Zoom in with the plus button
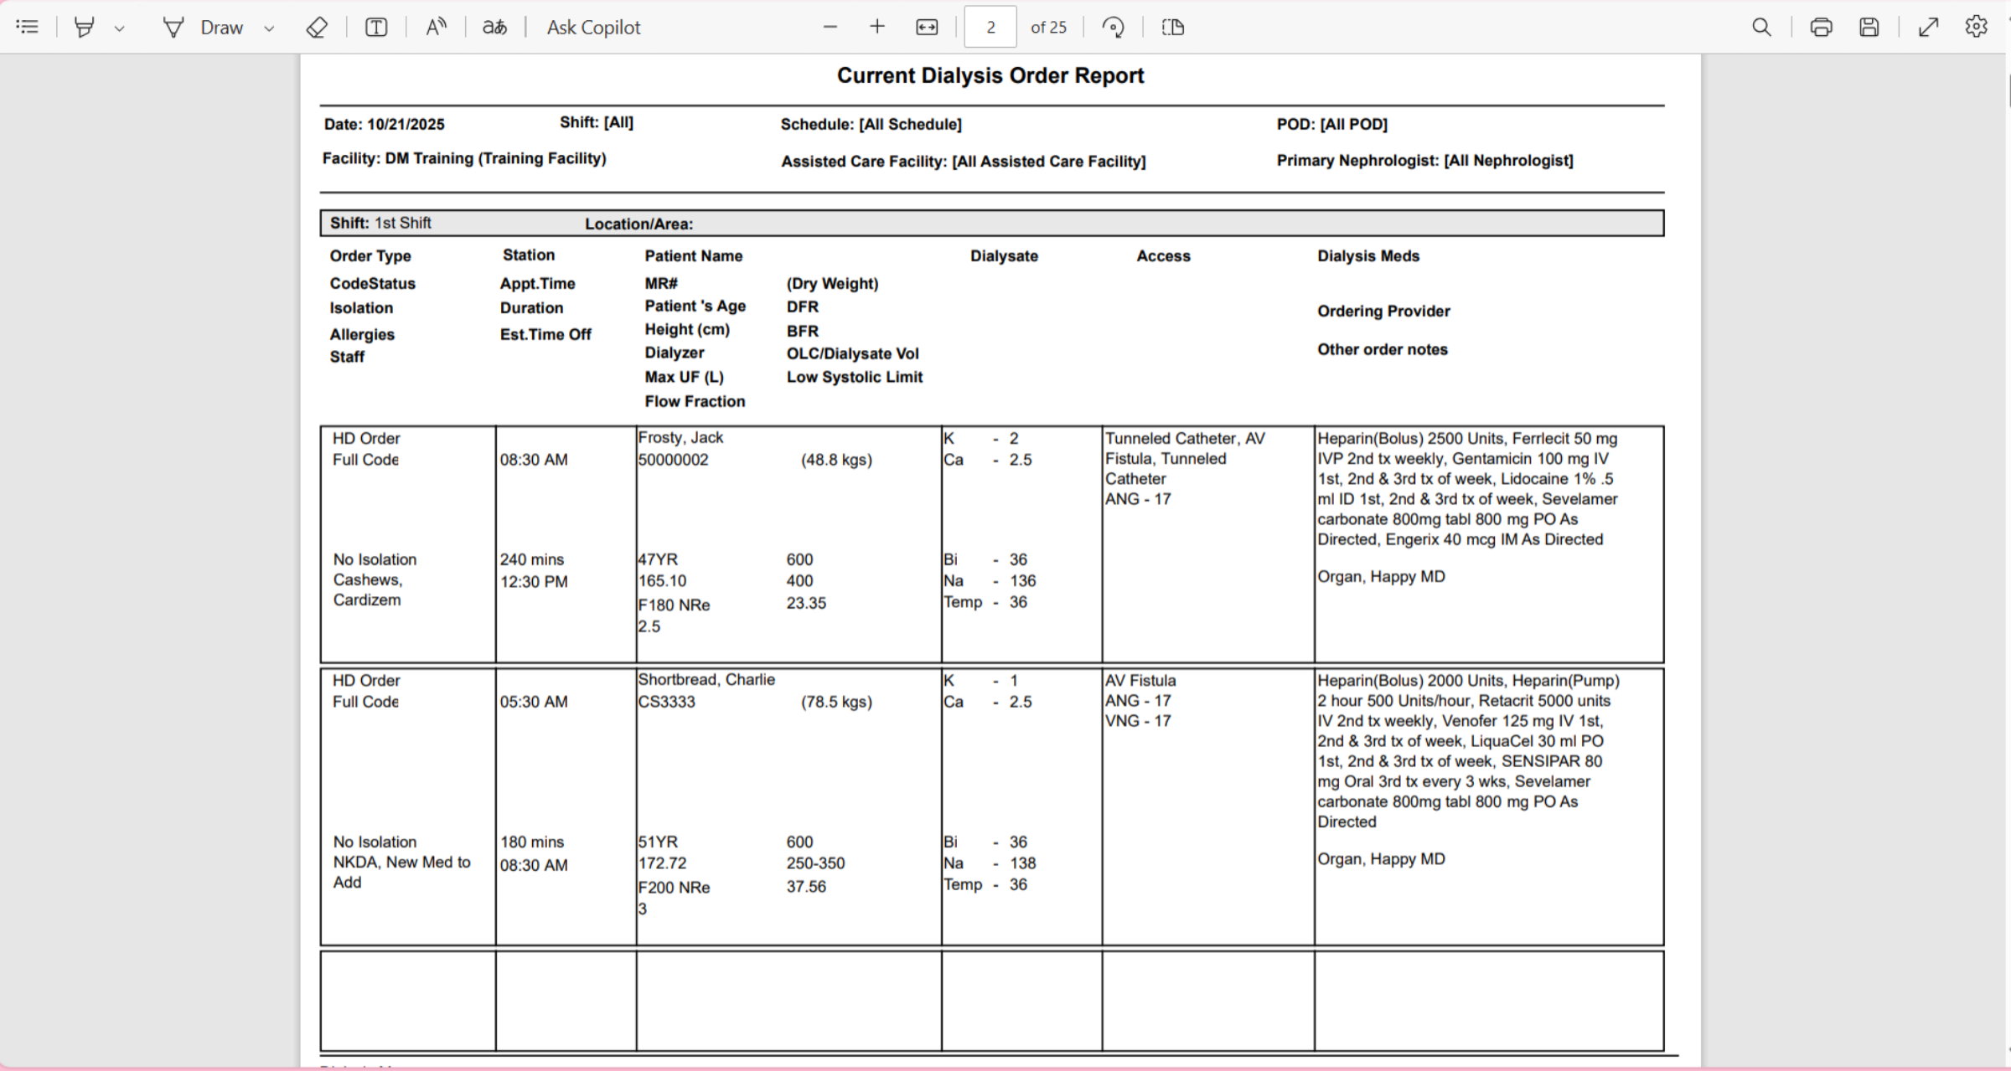The width and height of the screenshot is (2011, 1071). (877, 27)
